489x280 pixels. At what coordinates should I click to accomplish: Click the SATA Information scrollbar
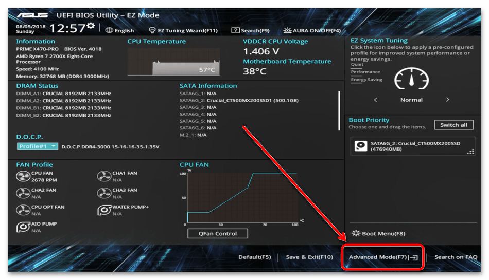tap(339, 111)
